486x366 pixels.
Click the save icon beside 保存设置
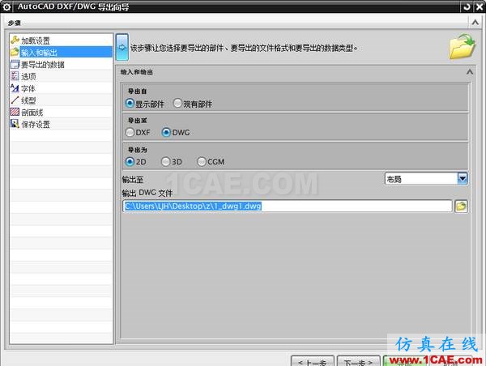point(15,124)
